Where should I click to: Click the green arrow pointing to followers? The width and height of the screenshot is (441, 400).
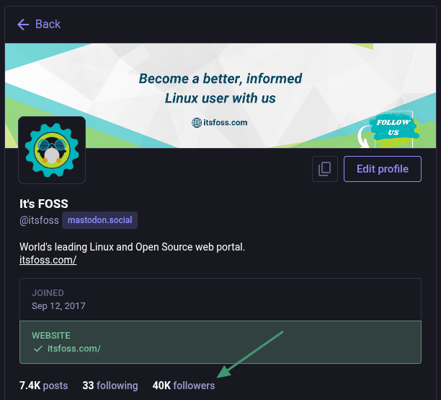point(252,354)
